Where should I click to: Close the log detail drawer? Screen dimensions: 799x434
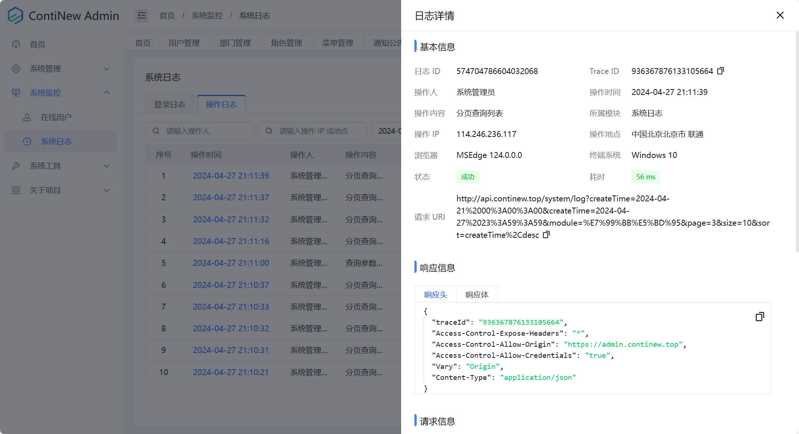coord(780,15)
